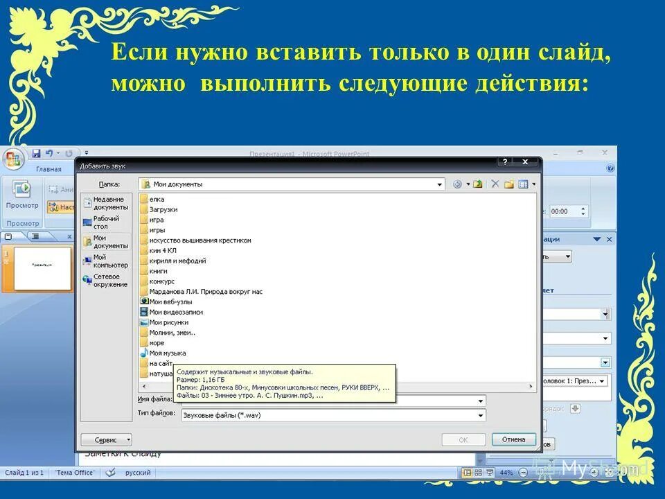665x499 pixels.
Task: Close the animation task pane
Action: pyautogui.click(x=609, y=239)
